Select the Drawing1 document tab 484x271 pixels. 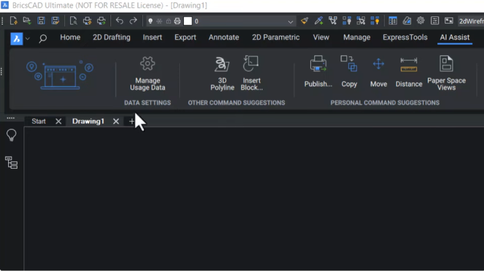(88, 122)
